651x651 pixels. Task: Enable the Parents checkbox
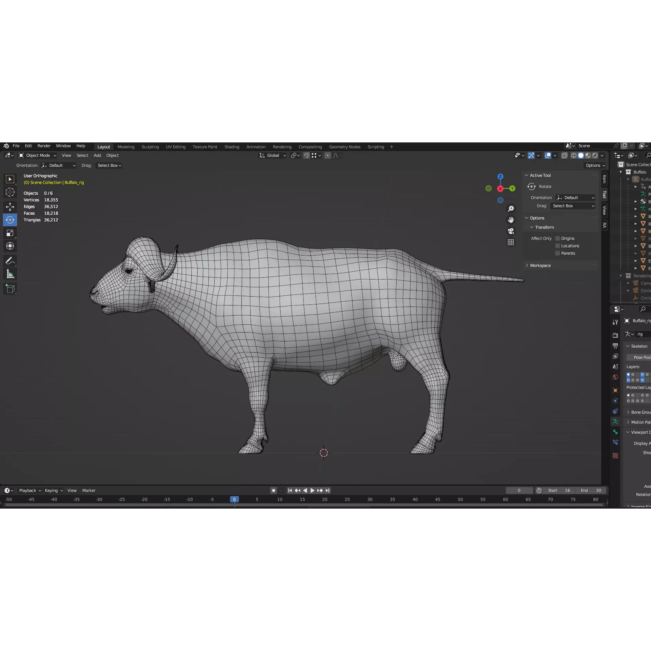point(557,253)
